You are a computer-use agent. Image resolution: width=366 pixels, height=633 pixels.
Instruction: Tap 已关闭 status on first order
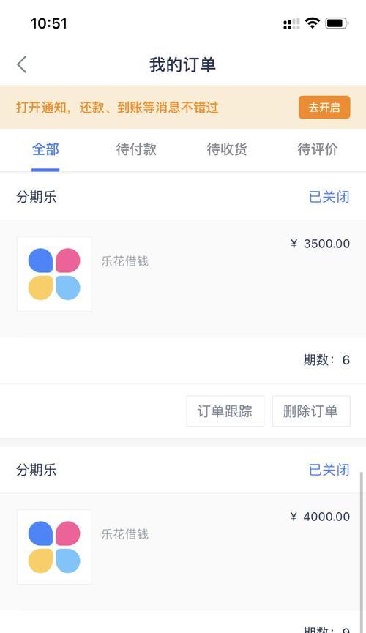329,197
